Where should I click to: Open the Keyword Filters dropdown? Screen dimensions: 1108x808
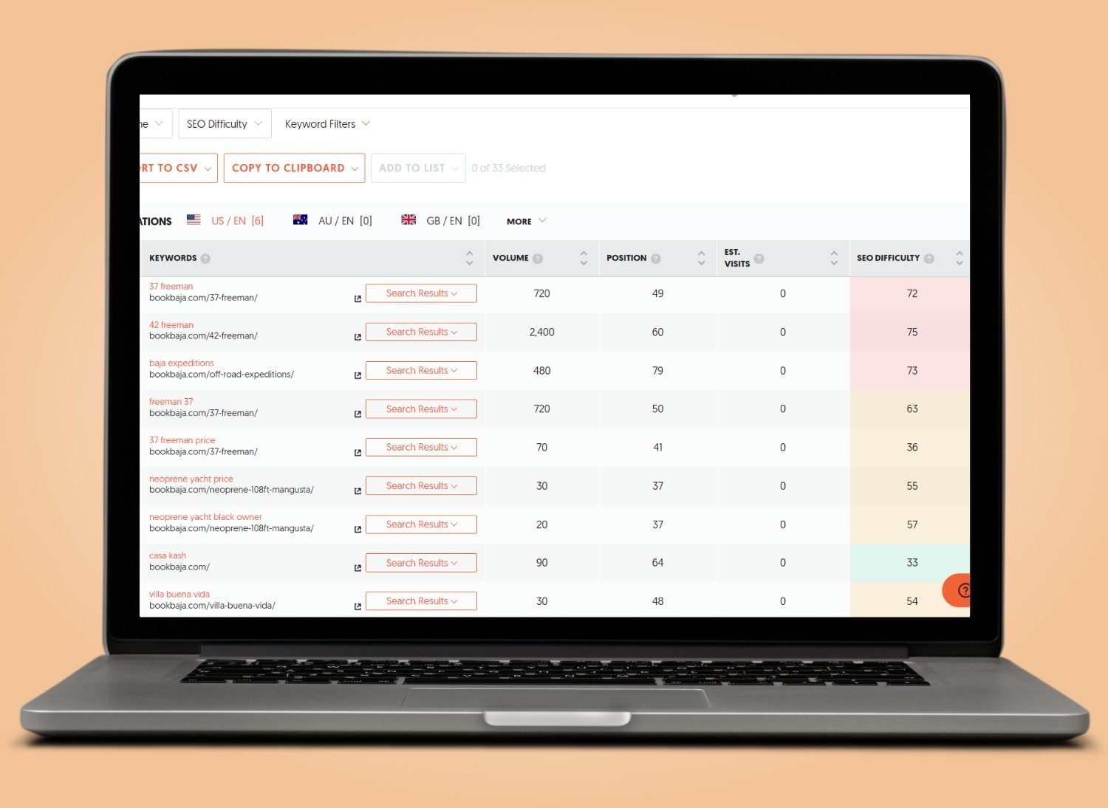[x=326, y=123]
